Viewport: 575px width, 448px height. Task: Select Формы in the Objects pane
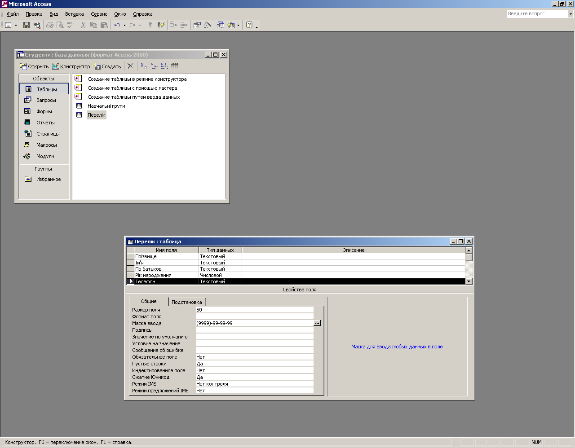pos(44,111)
